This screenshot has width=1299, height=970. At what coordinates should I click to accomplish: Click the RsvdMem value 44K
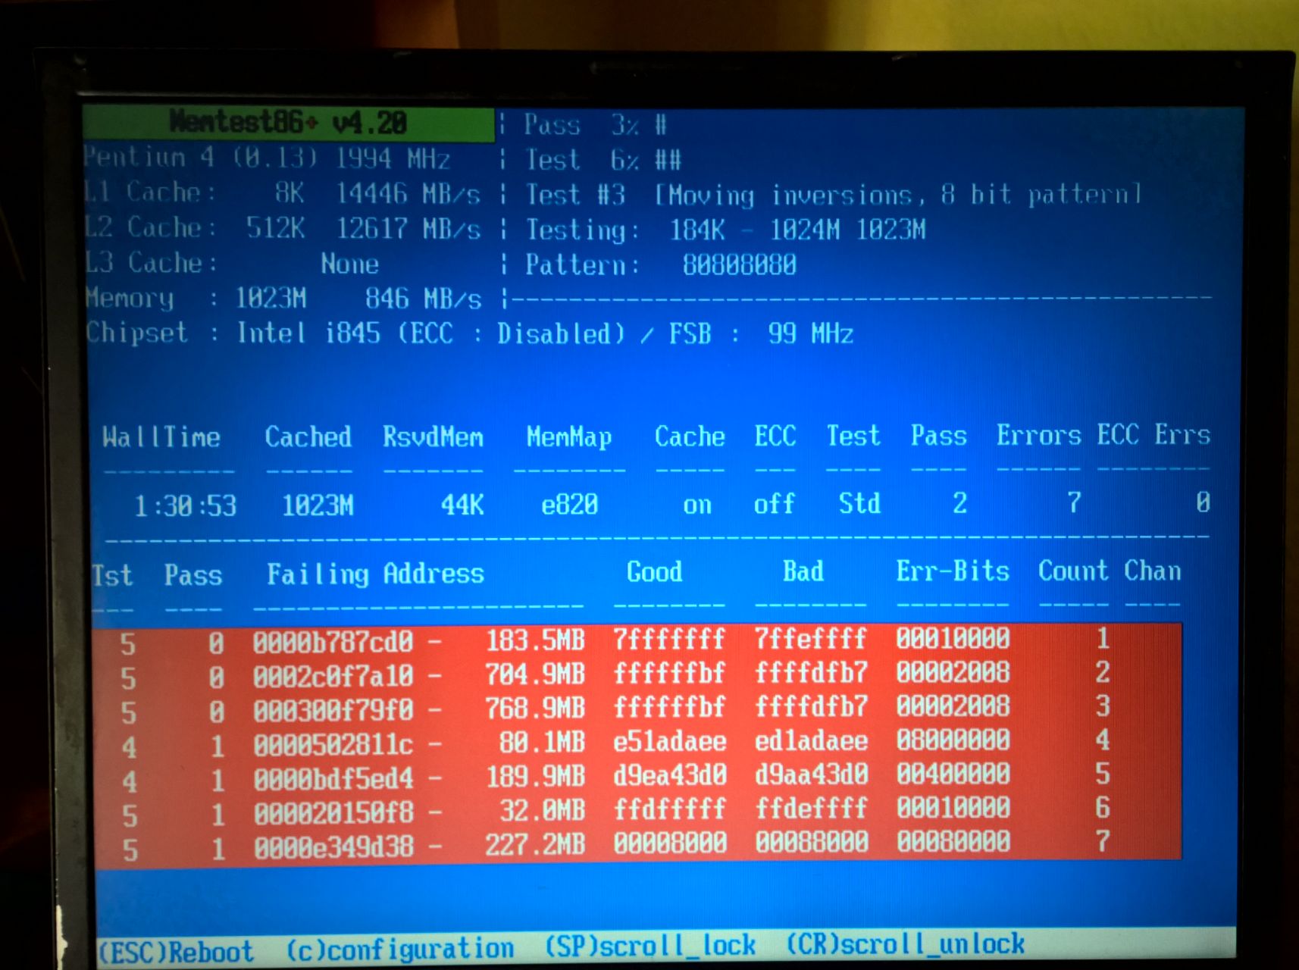(462, 505)
